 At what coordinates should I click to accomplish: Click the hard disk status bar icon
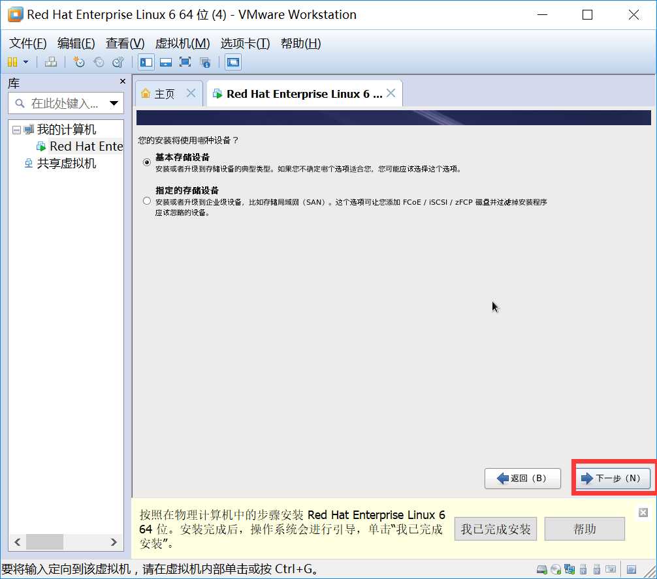[542, 569]
